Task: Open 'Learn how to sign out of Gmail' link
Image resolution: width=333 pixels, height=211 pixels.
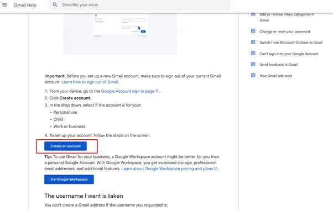Action: click(90, 82)
